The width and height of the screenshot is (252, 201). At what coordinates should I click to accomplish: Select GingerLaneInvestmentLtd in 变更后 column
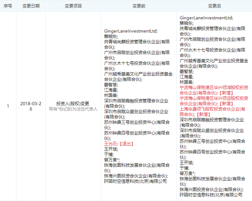(x=206, y=18)
